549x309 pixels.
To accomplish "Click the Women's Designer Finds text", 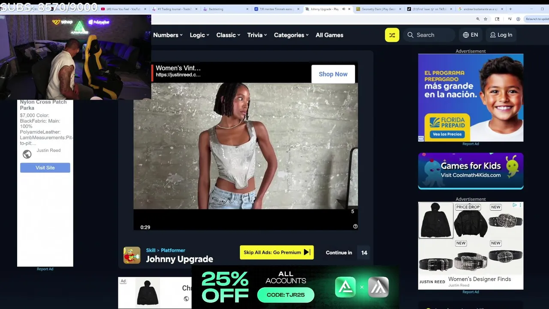I will (x=480, y=279).
